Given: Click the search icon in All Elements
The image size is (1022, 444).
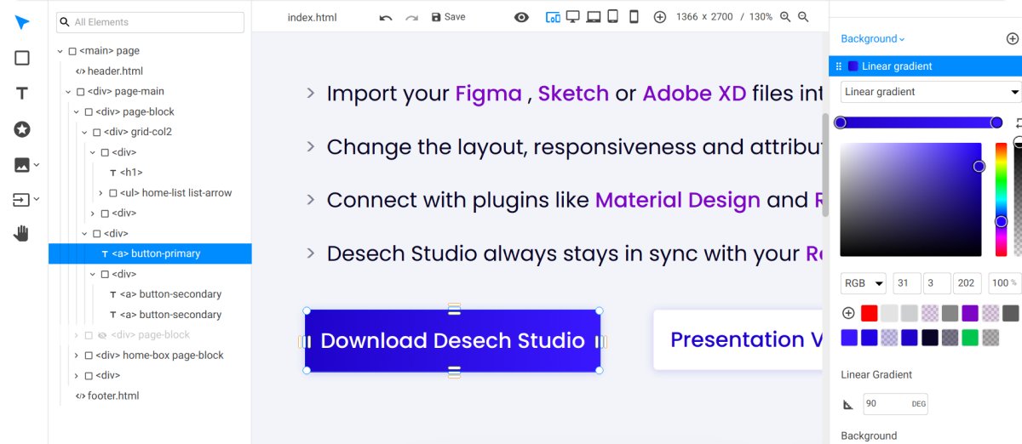Looking at the screenshot, I should (65, 22).
